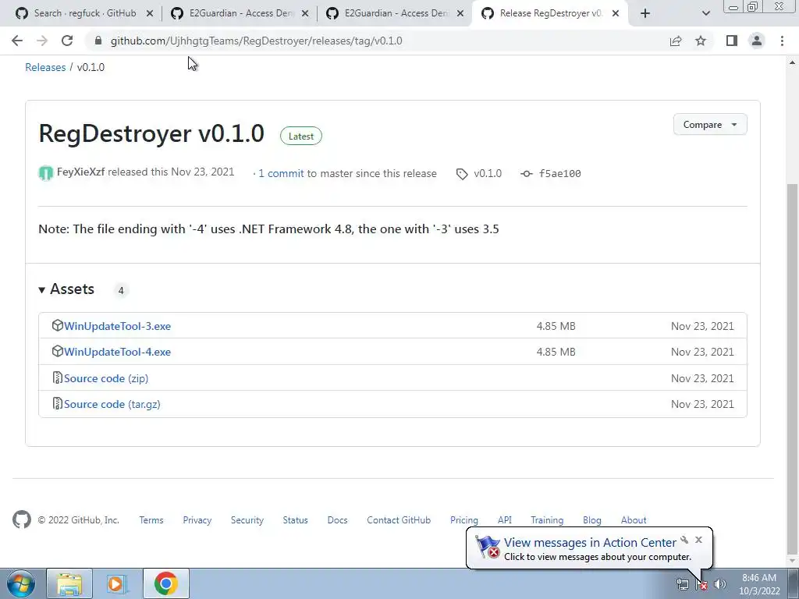Viewport: 799px width, 599px height.
Task: Click 'View messages in Action Center' notification
Action: [590, 543]
